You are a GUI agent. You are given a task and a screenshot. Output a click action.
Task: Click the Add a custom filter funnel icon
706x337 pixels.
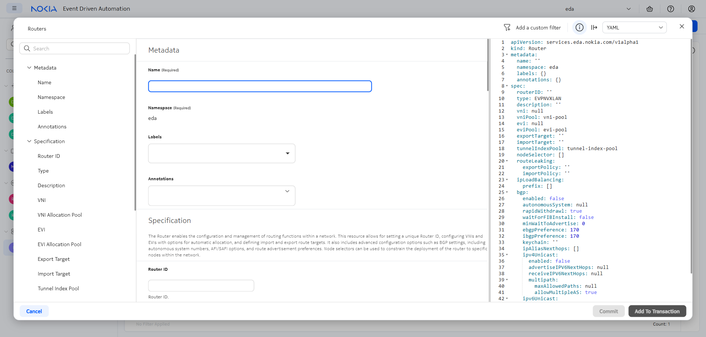point(507,28)
